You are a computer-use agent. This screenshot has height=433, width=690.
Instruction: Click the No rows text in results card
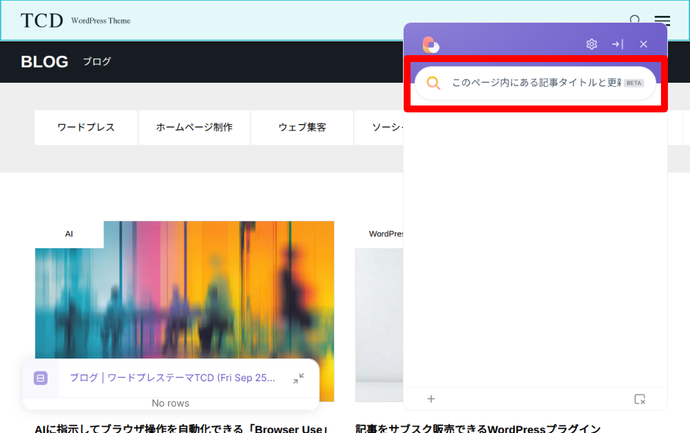[x=170, y=403]
